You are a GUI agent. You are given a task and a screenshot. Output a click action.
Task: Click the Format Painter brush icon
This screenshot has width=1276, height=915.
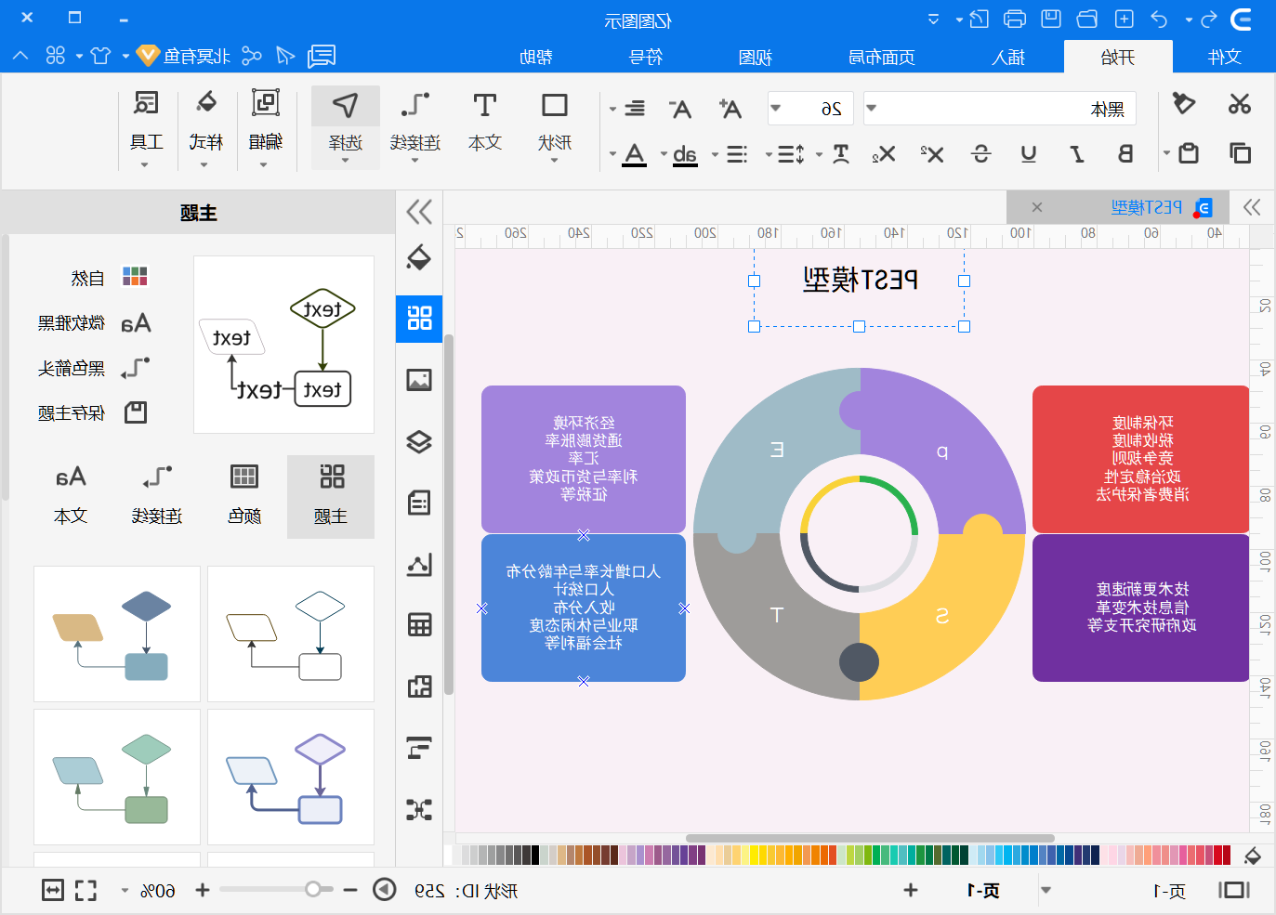(x=1183, y=103)
